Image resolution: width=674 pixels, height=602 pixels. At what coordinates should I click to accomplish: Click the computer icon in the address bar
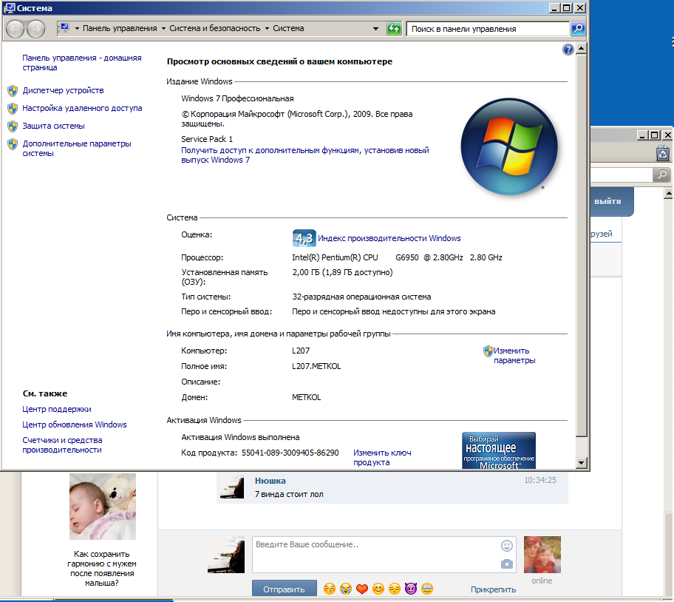pyautogui.click(x=64, y=28)
